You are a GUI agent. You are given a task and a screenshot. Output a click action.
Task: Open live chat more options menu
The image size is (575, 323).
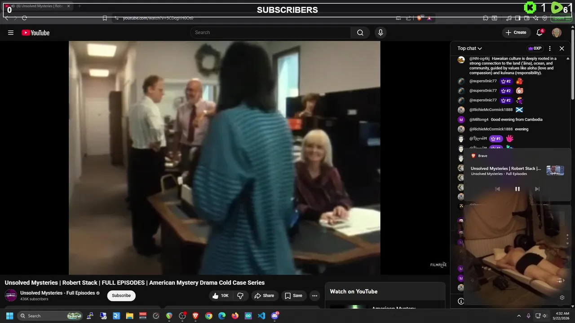pos(550,48)
